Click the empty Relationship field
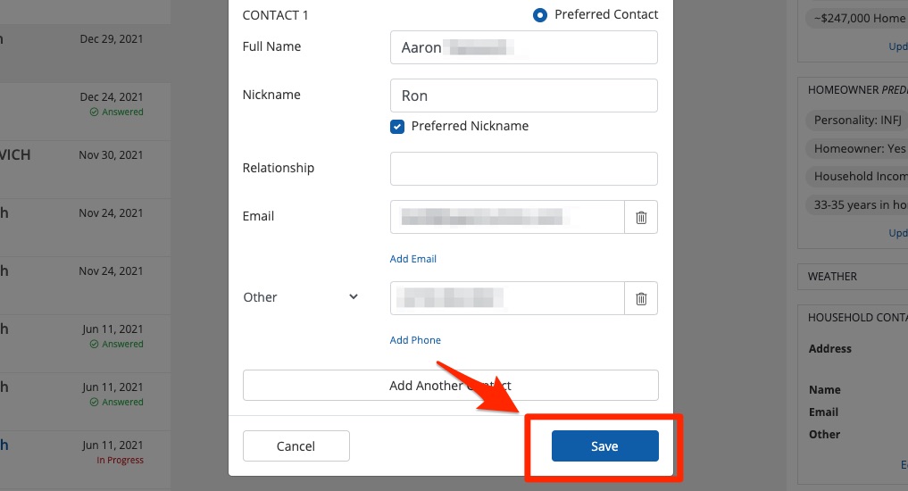Image resolution: width=908 pixels, height=491 pixels. tap(523, 168)
